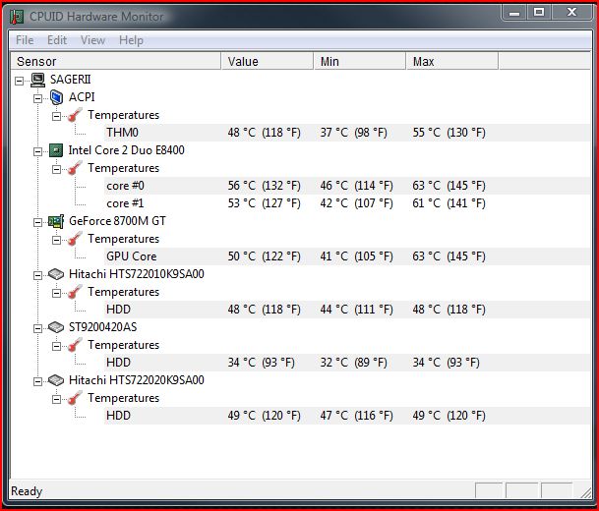Screen dimensions: 599x511
Task: Click the CPUID Hardware Monitor title bar icon
Action: [17, 17]
